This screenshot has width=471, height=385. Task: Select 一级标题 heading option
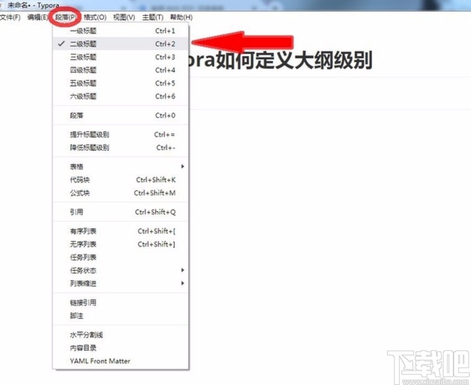click(x=121, y=30)
